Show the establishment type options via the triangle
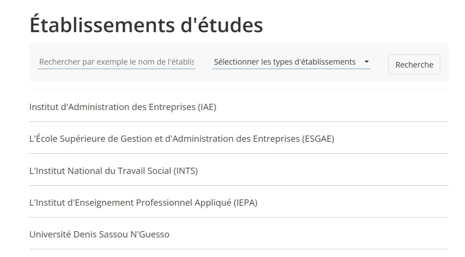The width and height of the screenshot is (465, 257). (366, 62)
